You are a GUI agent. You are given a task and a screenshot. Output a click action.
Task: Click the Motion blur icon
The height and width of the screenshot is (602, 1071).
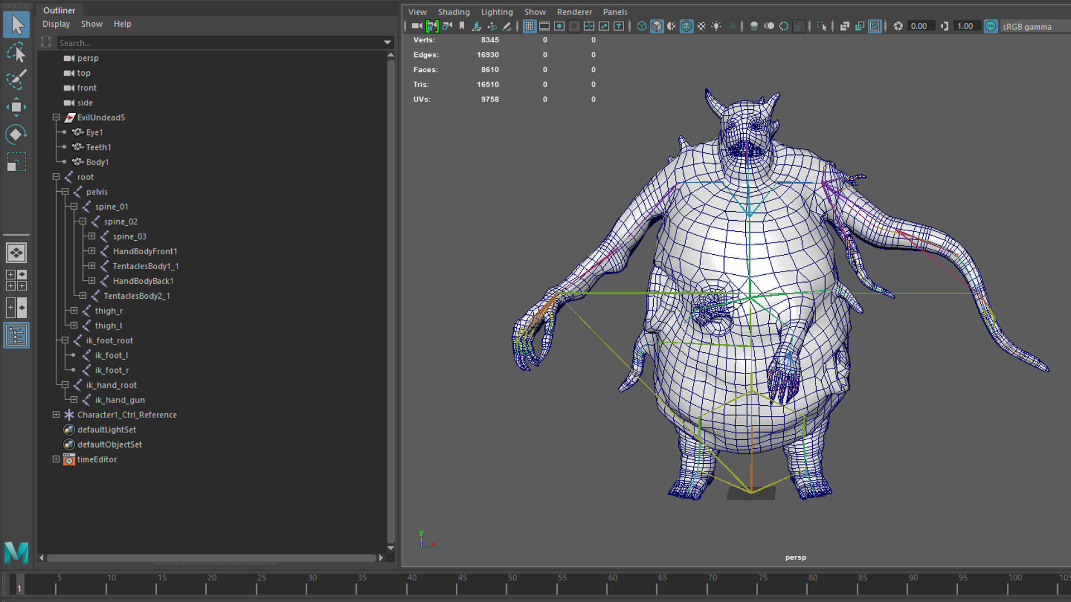click(769, 26)
